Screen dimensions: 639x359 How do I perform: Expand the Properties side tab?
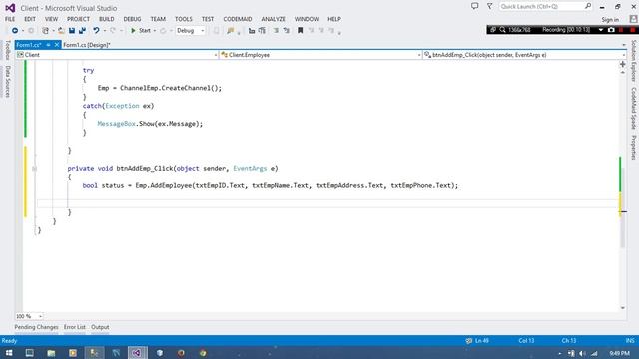634,147
